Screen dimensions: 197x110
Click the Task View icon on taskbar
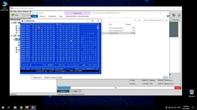pyautogui.click(x=9, y=108)
